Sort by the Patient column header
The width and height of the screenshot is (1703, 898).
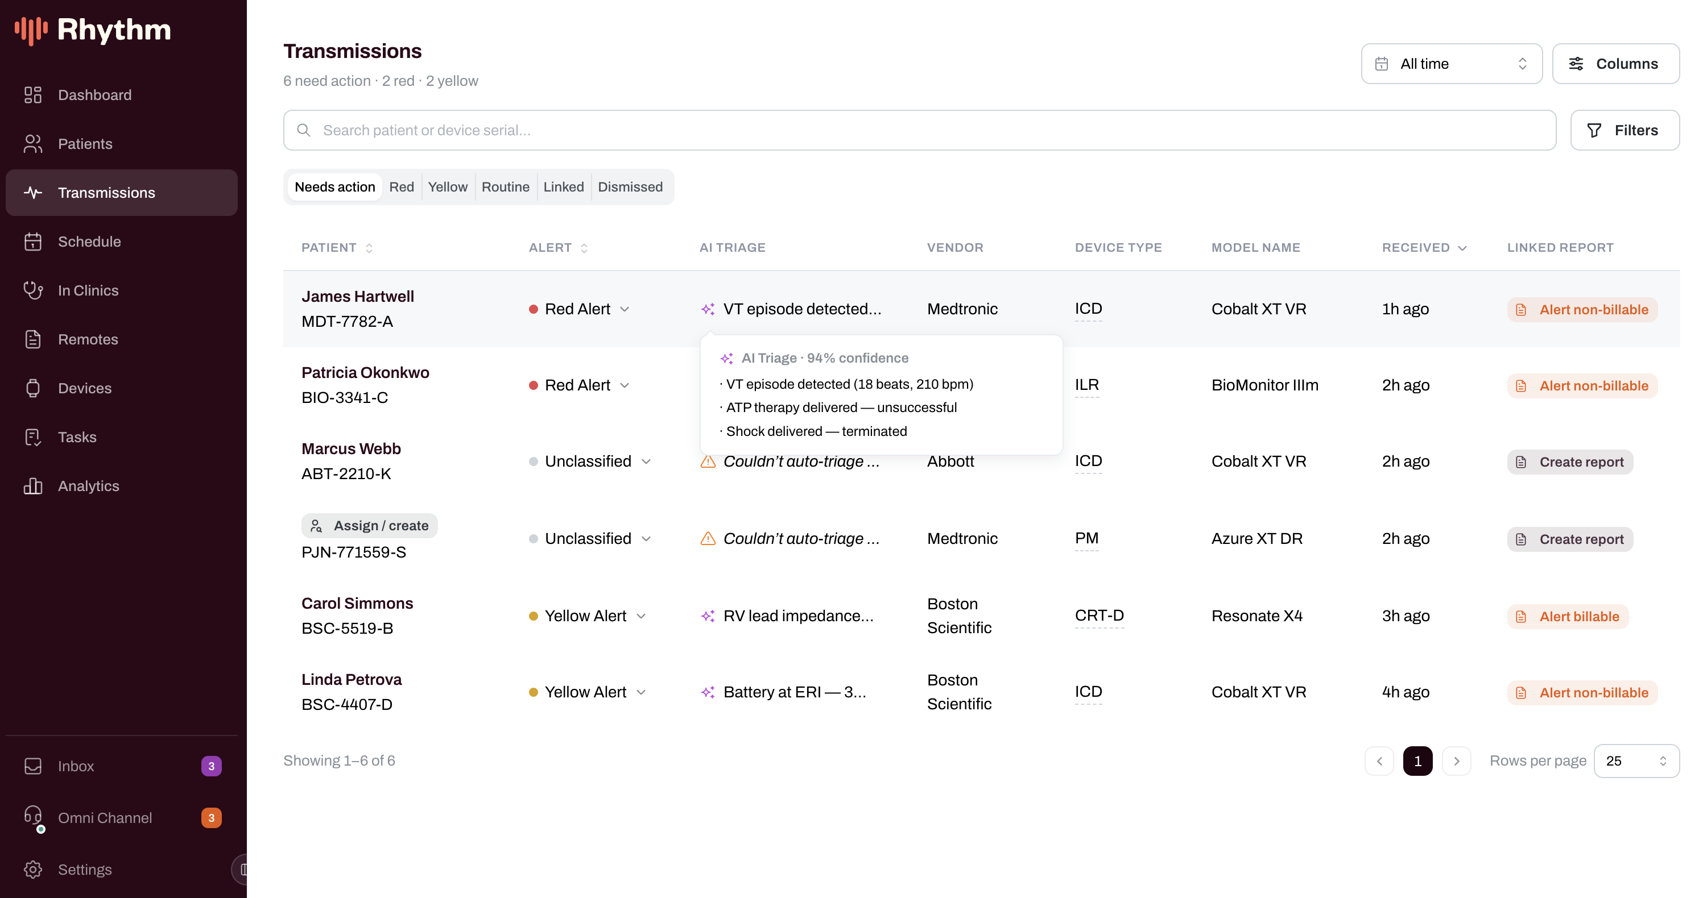coord(337,248)
